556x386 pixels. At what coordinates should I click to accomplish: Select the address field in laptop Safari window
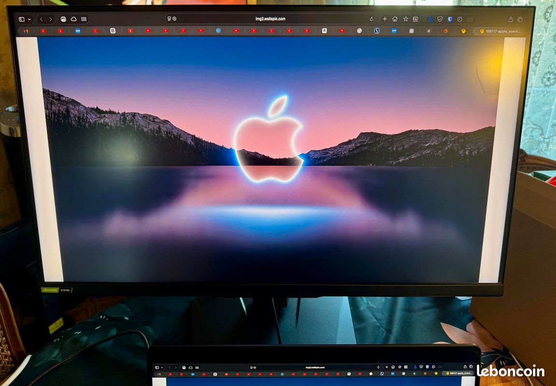tap(315, 367)
